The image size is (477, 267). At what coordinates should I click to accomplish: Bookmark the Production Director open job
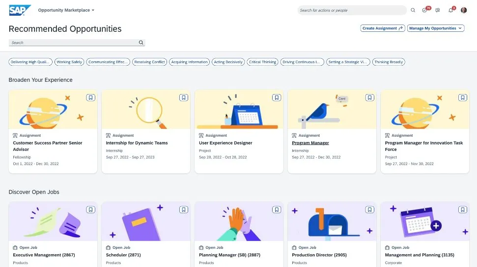[369, 210]
